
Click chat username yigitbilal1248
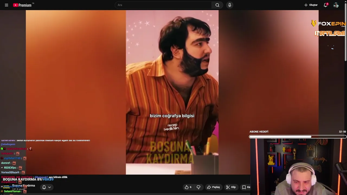(x=12, y=158)
